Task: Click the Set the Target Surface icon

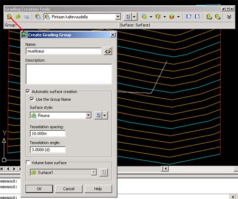Action: pos(18,17)
